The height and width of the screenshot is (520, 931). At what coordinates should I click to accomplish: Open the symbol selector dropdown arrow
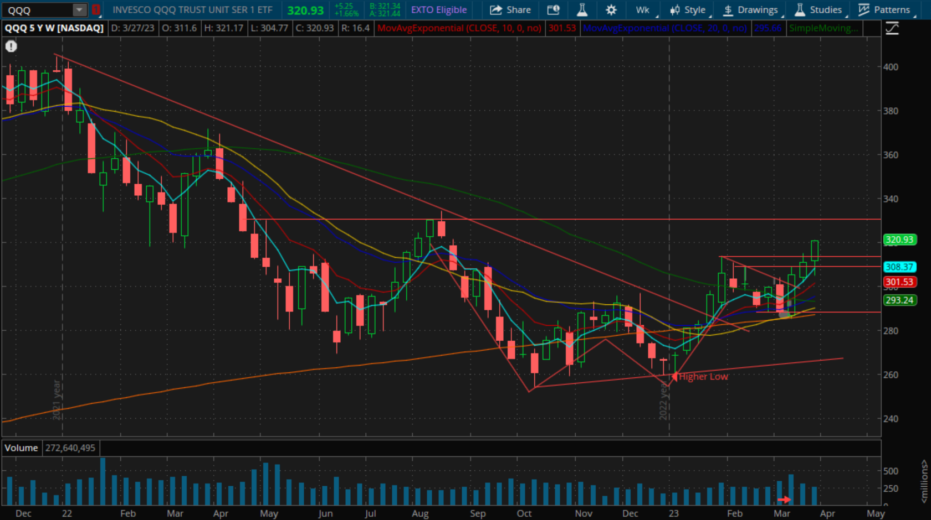tap(80, 10)
